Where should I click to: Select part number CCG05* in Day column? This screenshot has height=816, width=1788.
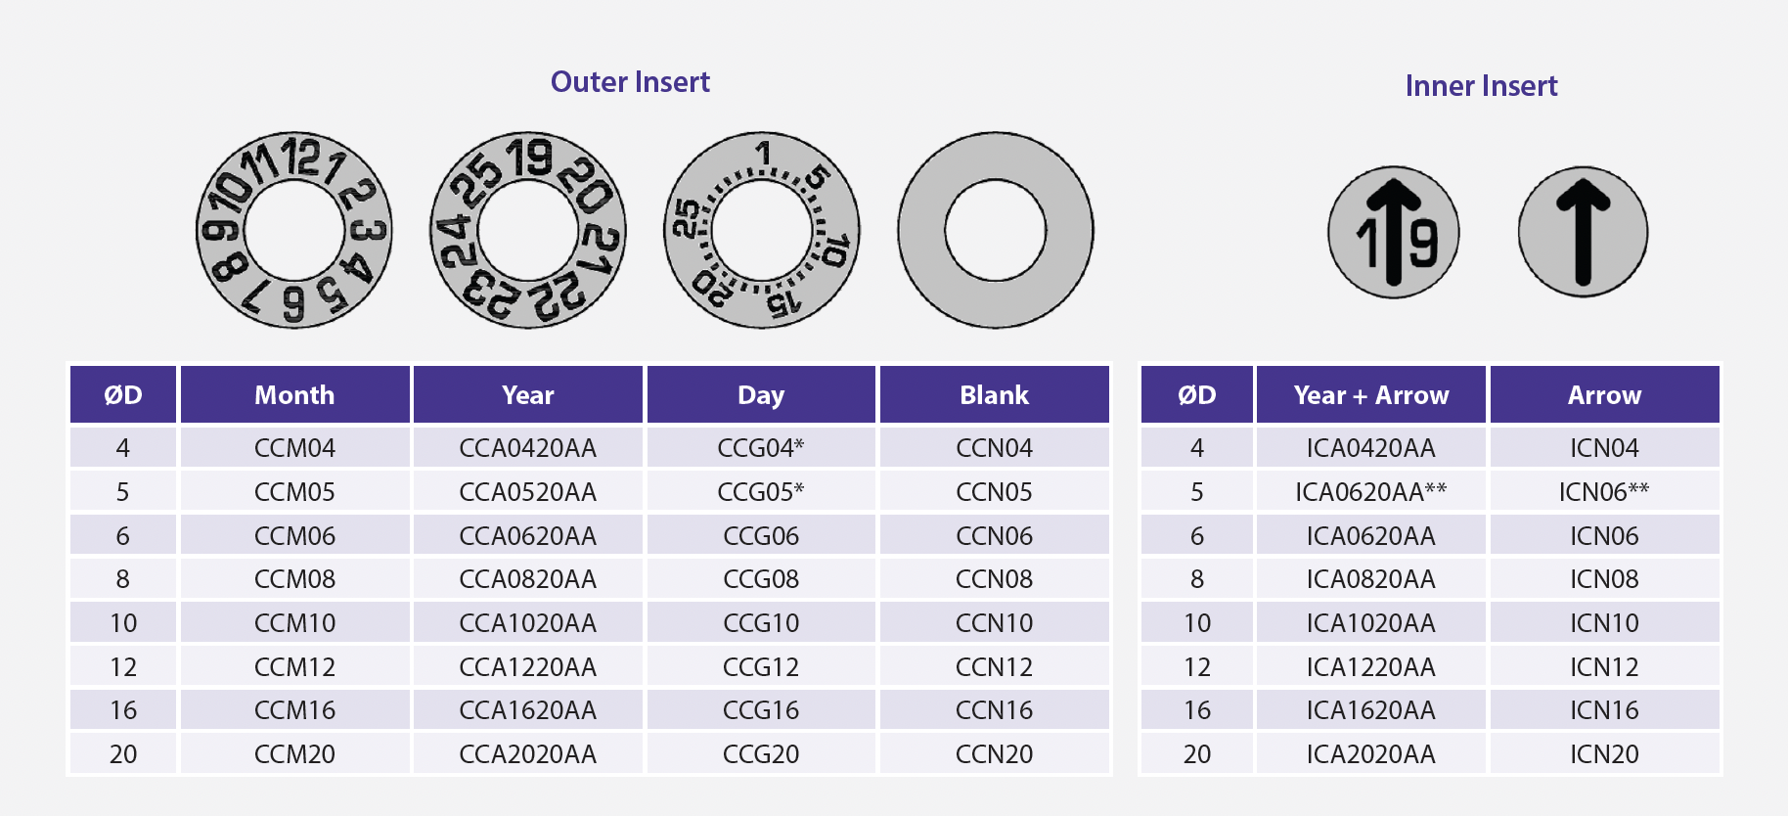click(x=761, y=492)
